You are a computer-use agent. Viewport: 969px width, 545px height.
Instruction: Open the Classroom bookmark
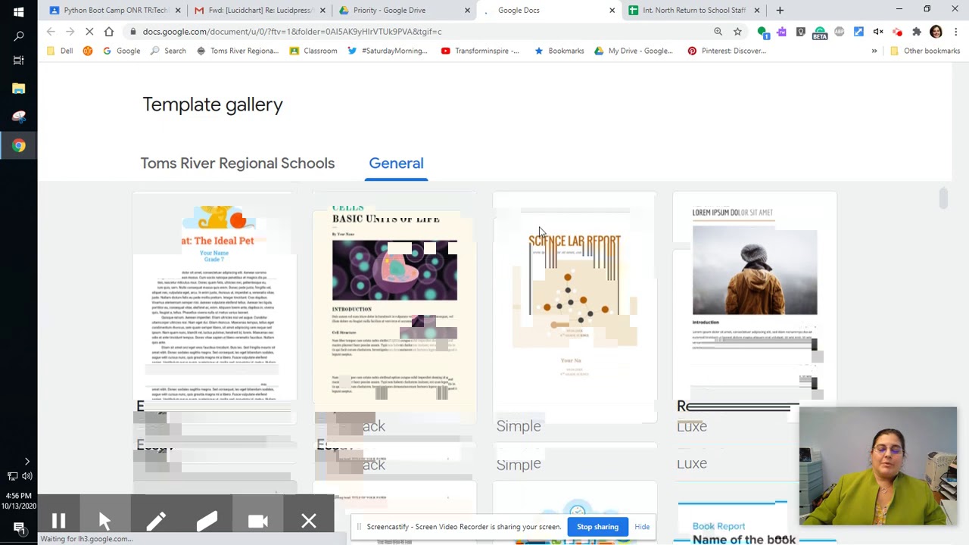pyautogui.click(x=313, y=51)
